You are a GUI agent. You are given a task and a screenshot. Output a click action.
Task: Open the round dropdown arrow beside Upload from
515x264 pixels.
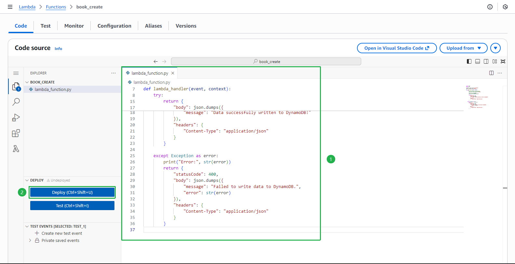[x=495, y=48]
